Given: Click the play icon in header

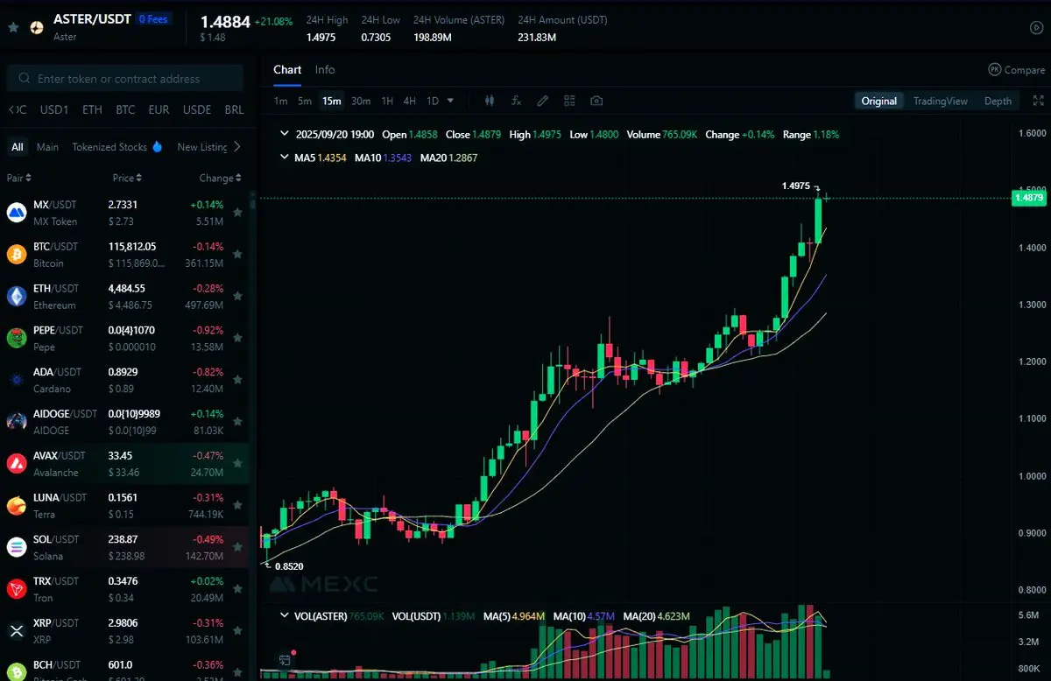Looking at the screenshot, I should click(1036, 27).
